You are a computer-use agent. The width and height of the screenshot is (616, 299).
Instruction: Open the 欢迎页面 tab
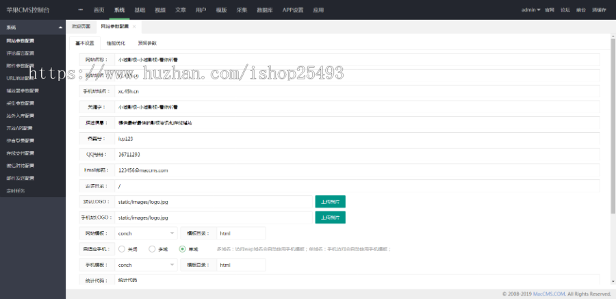(x=81, y=26)
